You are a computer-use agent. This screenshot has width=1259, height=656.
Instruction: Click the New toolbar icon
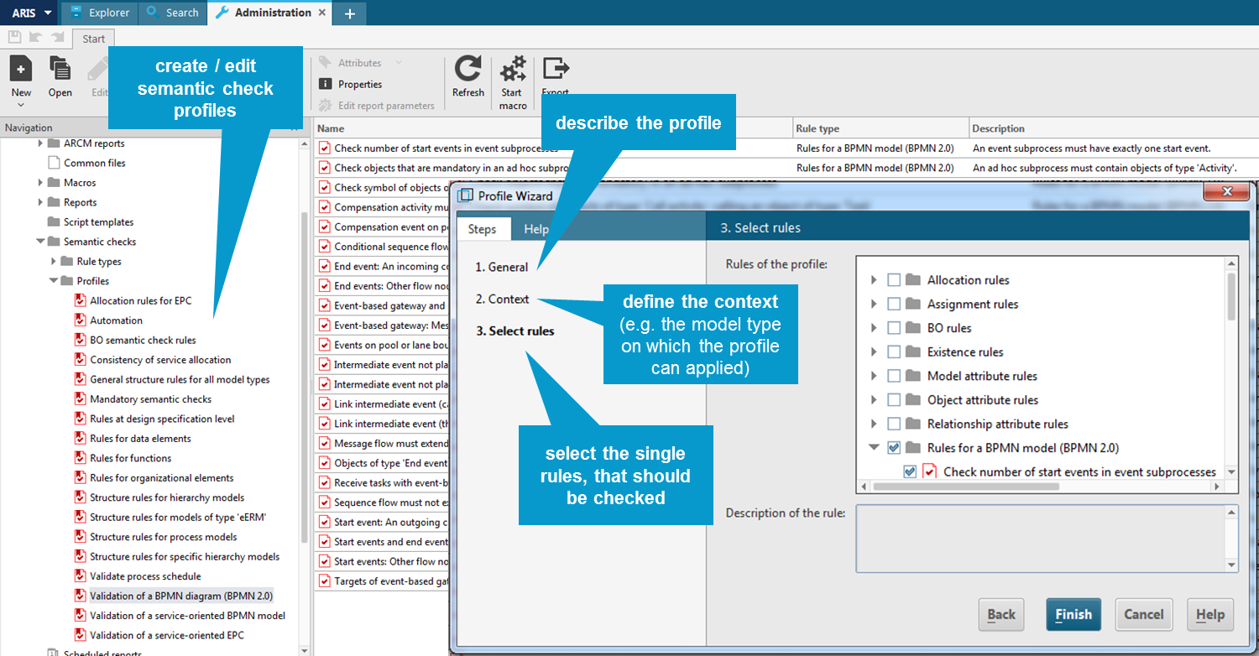click(21, 69)
